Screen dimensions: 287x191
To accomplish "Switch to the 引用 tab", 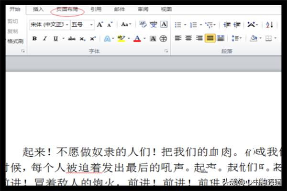I will pos(96,9).
